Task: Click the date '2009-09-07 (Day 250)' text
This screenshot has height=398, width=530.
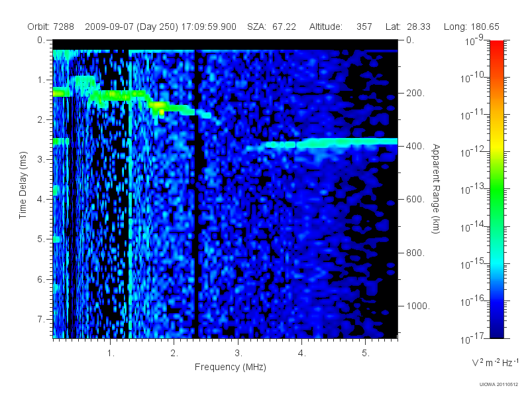Action: 131,27
